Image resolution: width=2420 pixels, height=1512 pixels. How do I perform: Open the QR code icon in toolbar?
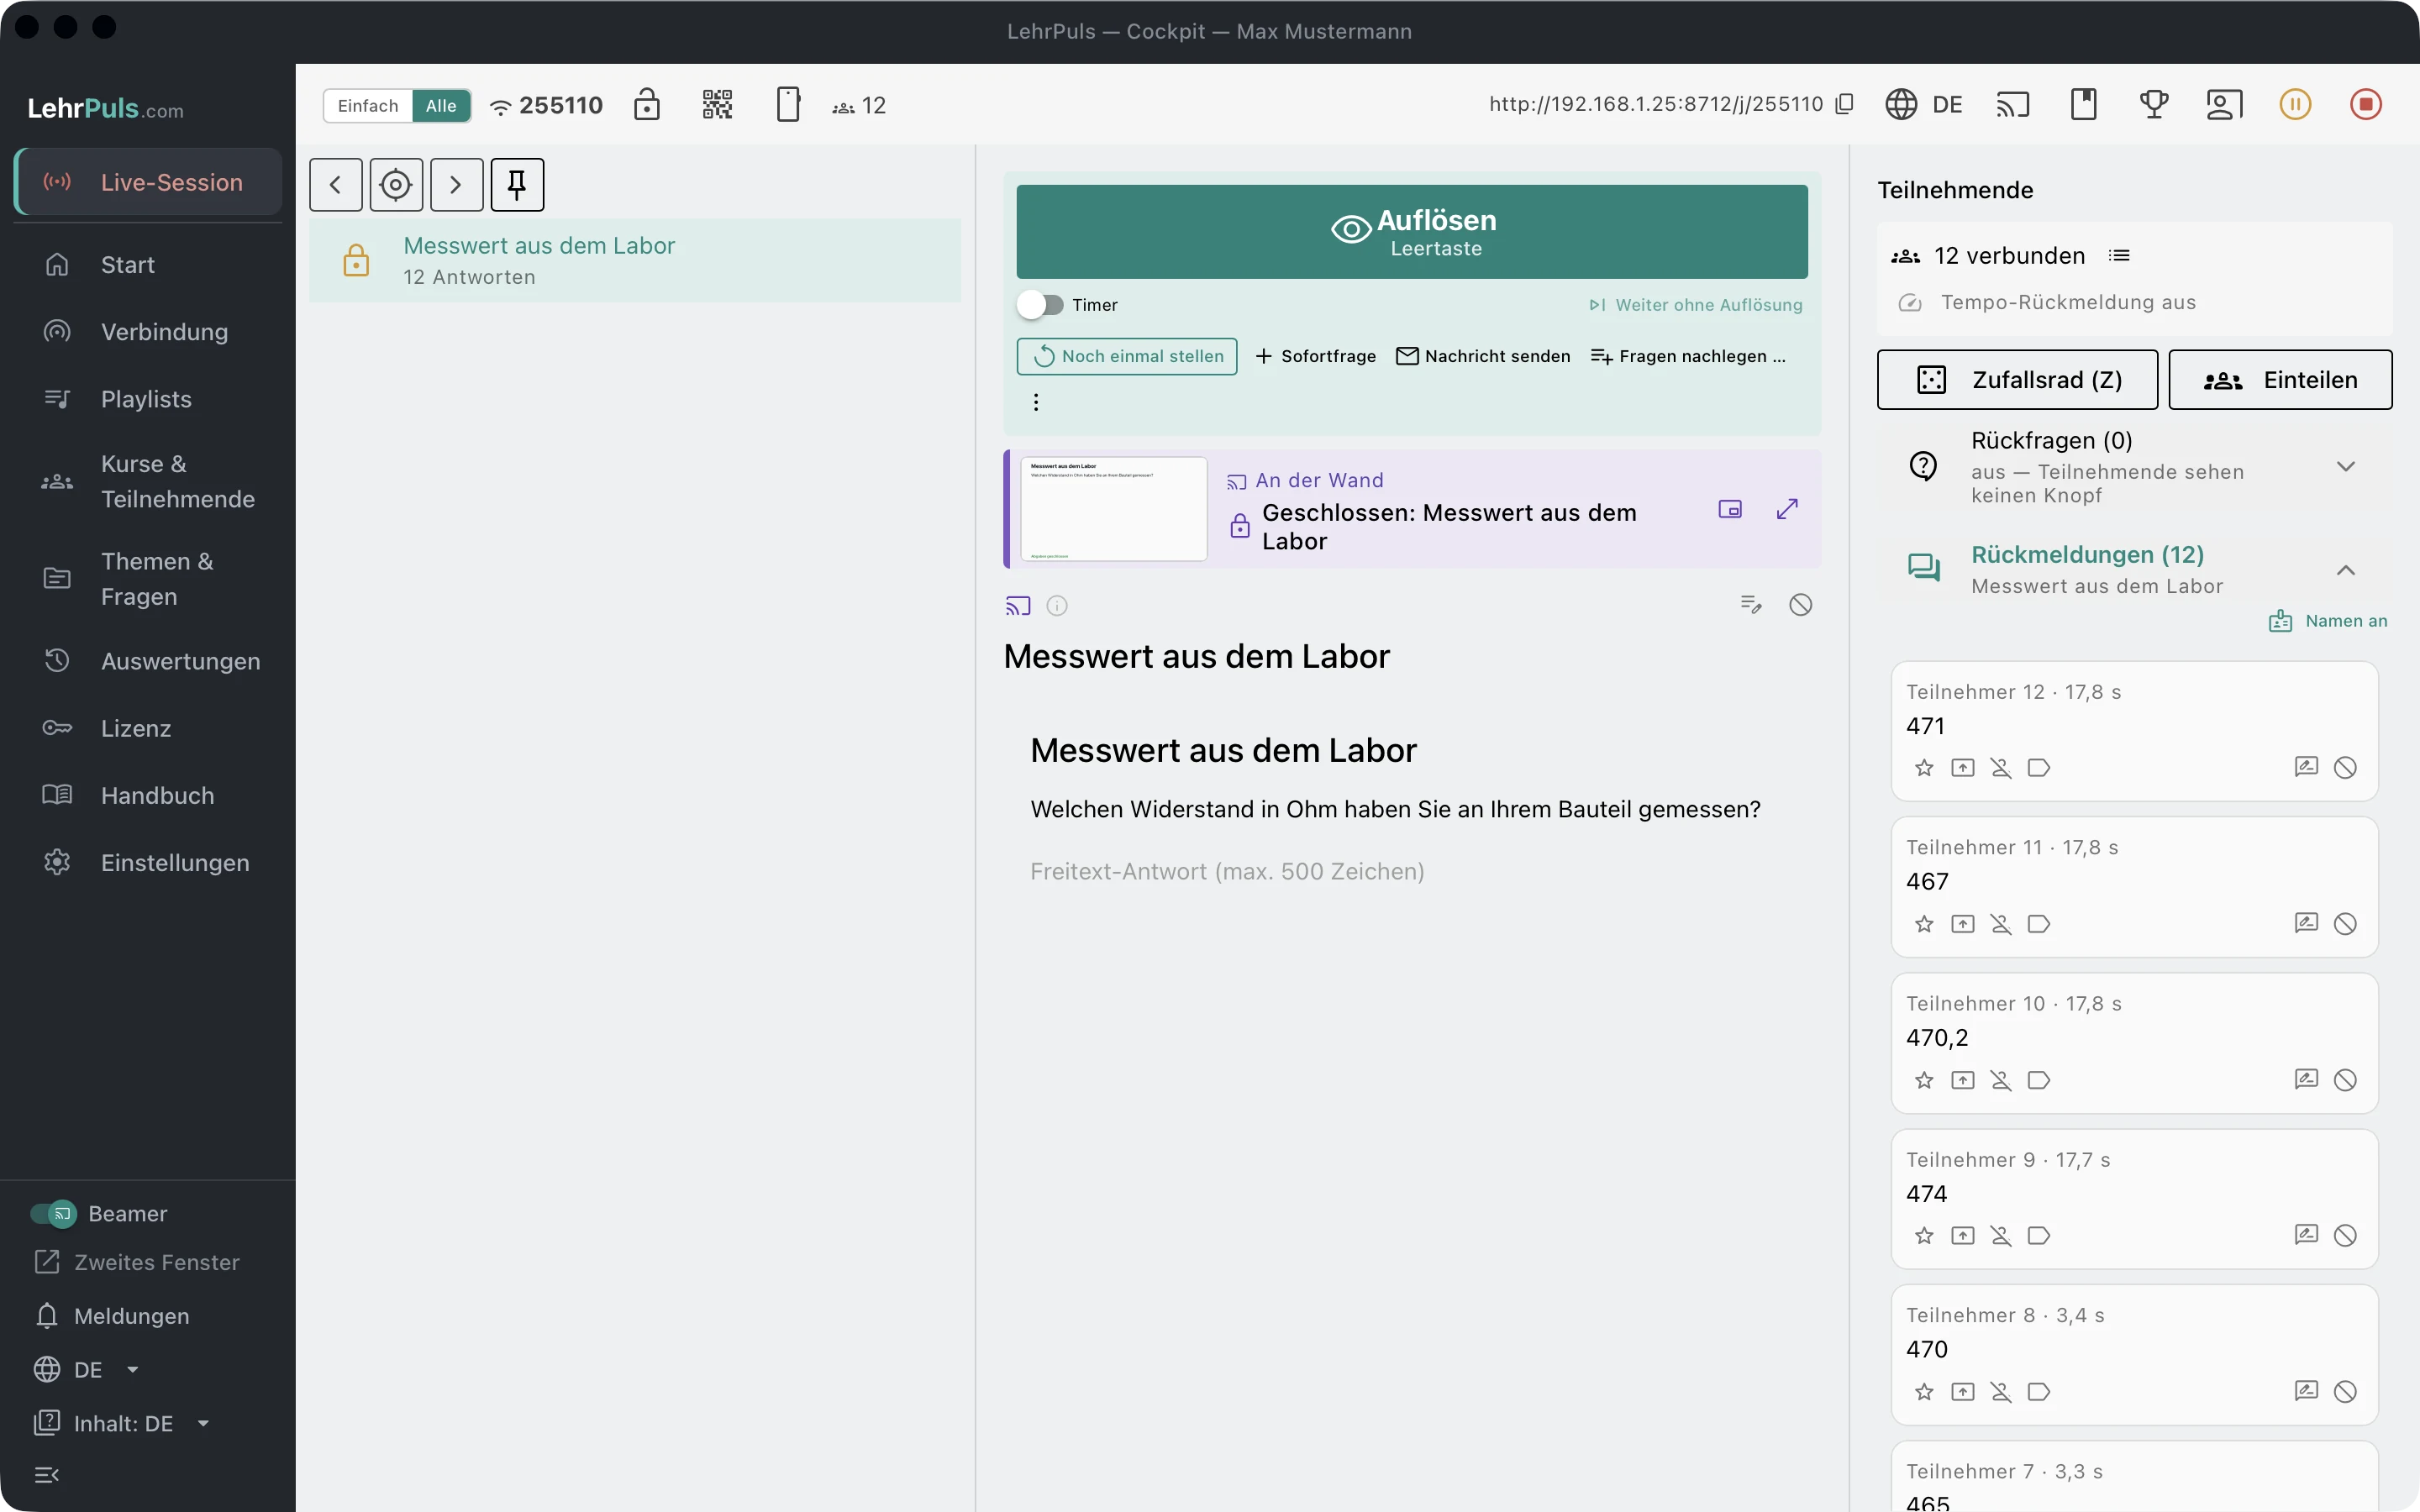pyautogui.click(x=717, y=104)
